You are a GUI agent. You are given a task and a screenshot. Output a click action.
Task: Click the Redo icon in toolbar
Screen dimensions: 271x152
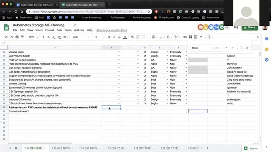tap(11, 37)
